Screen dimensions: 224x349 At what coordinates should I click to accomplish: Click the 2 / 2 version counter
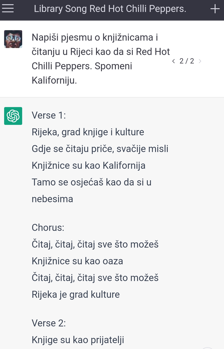pyautogui.click(x=187, y=61)
